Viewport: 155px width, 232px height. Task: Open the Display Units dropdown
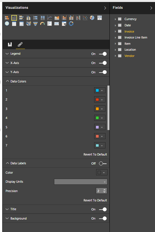[81, 182]
